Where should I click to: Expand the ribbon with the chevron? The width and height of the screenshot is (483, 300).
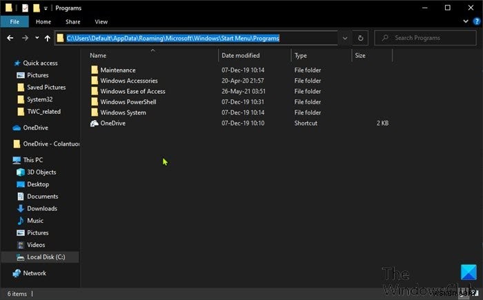click(466, 21)
